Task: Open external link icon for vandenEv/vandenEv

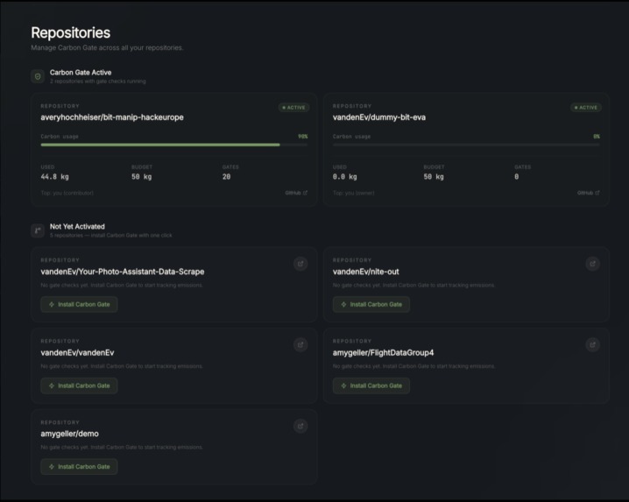Action: 300,344
